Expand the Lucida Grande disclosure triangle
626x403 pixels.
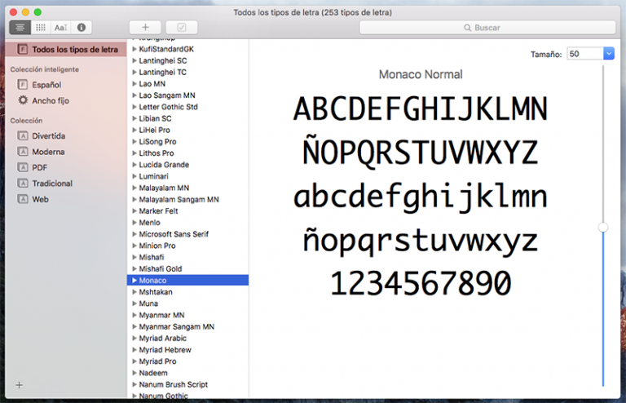tap(134, 164)
